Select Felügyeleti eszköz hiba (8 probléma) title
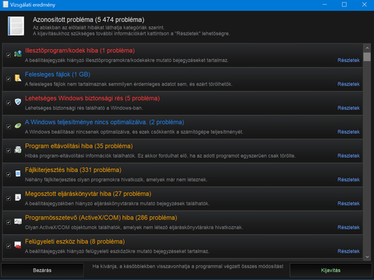This screenshot has height=280, width=374. (x=75, y=241)
